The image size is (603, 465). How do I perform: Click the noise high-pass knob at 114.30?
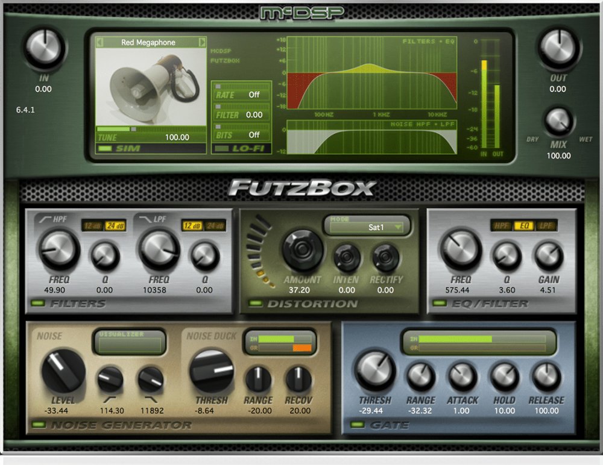click(110, 379)
